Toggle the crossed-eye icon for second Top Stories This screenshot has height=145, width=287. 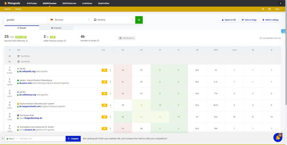pos(10,62)
